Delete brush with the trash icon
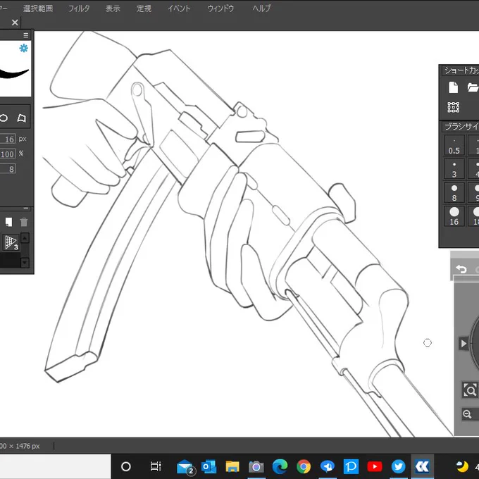479x479 pixels. 24,222
